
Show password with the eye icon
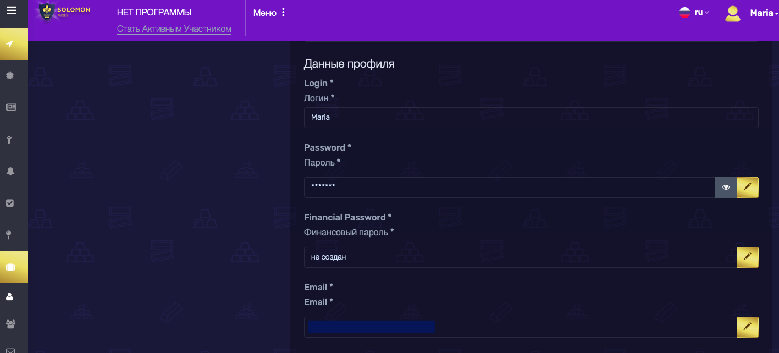(726, 187)
